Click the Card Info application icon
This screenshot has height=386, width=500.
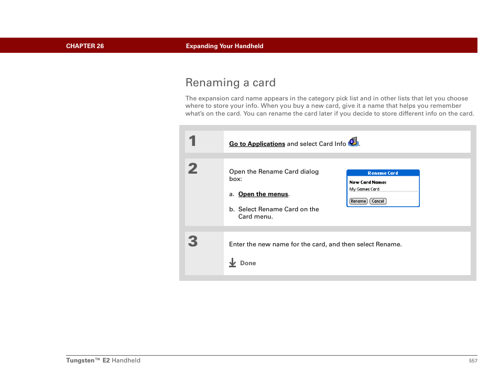[x=353, y=142]
